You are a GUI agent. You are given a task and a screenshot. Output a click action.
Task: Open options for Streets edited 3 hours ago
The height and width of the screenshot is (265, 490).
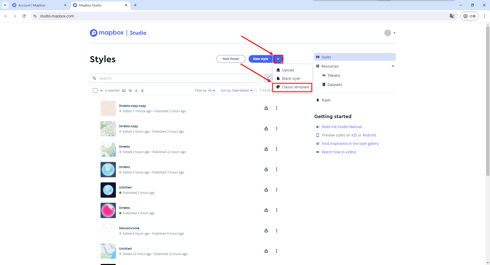point(276,169)
